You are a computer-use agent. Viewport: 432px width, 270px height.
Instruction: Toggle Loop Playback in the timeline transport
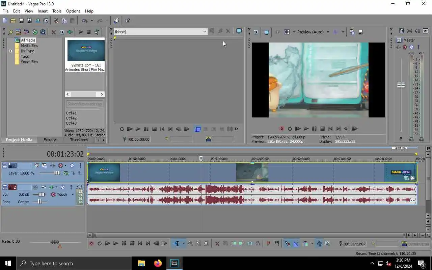(x=100, y=243)
